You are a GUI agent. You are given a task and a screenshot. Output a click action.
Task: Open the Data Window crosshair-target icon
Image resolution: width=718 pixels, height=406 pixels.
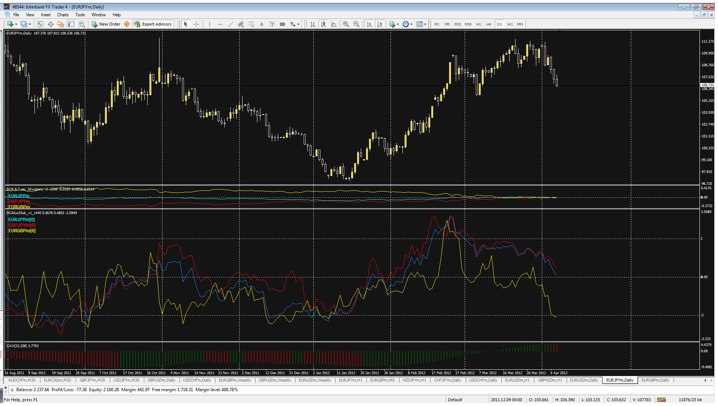click(x=50, y=24)
